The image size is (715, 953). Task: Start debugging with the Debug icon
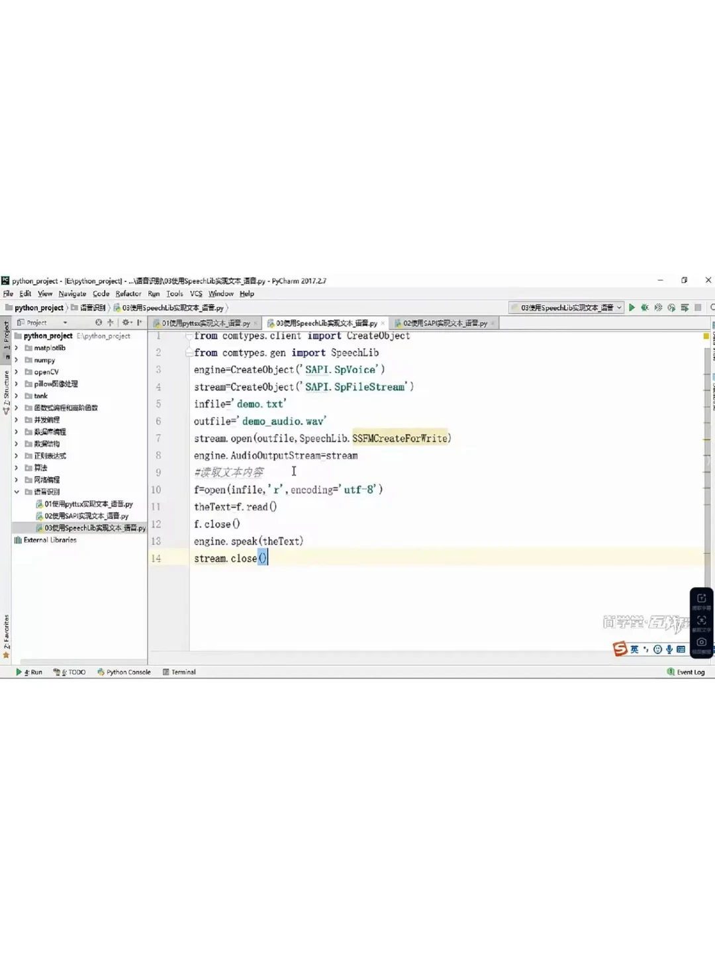pos(645,307)
